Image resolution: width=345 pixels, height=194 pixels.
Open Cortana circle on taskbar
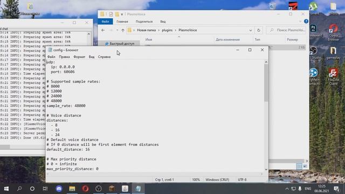tap(32, 189)
